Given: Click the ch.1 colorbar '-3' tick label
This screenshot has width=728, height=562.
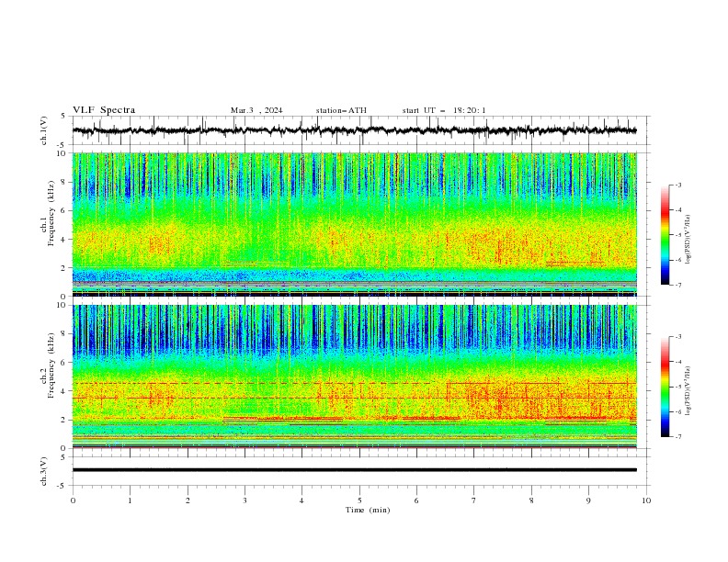Looking at the screenshot, I should 677,185.
